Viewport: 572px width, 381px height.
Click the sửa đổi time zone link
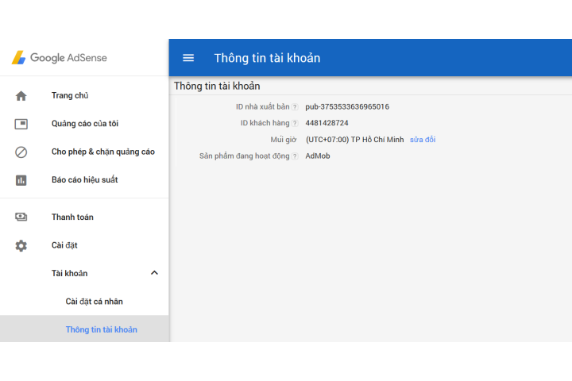423,140
